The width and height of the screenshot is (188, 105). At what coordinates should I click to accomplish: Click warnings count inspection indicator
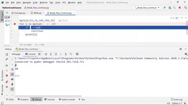pyautogui.click(x=172, y=18)
